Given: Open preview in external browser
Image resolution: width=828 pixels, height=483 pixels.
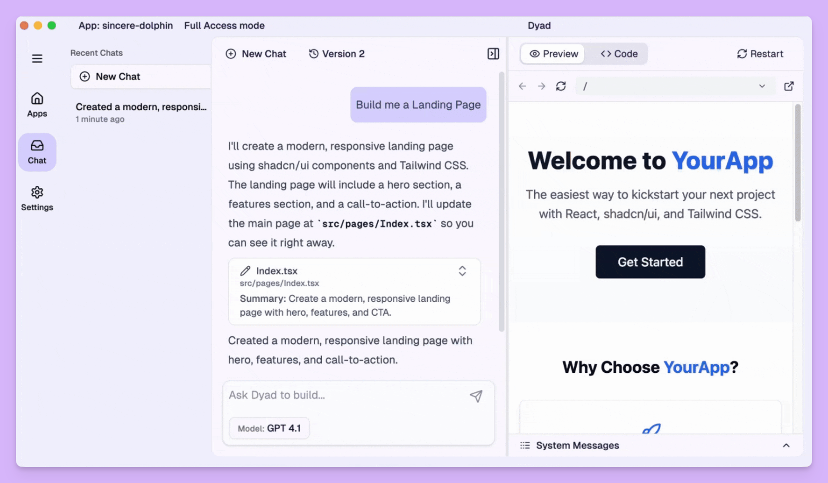Looking at the screenshot, I should pos(788,86).
